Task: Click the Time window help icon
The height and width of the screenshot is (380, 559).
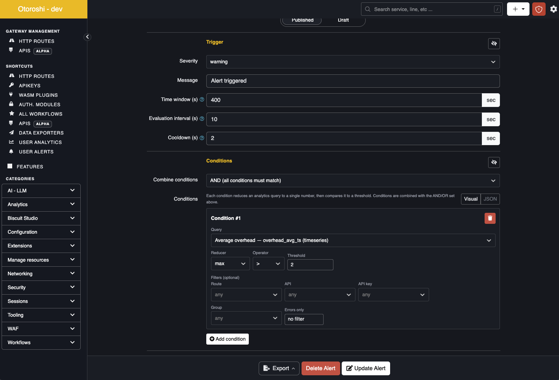Action: (202, 100)
